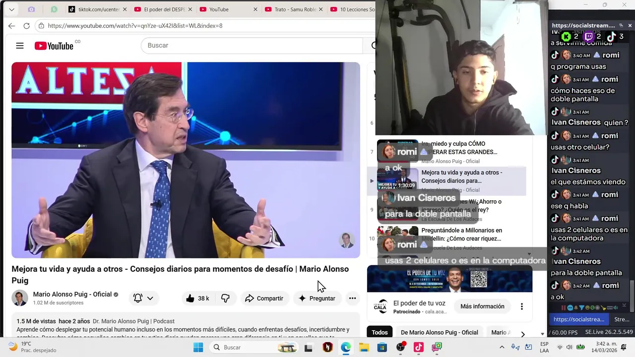Expand notification options chevron beside bell

(150, 298)
